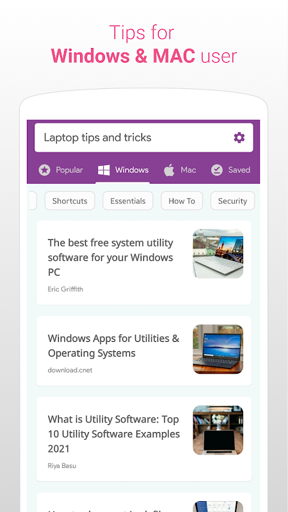Open the best free system utility software article
Screen dimensions: 288x512
143,262
